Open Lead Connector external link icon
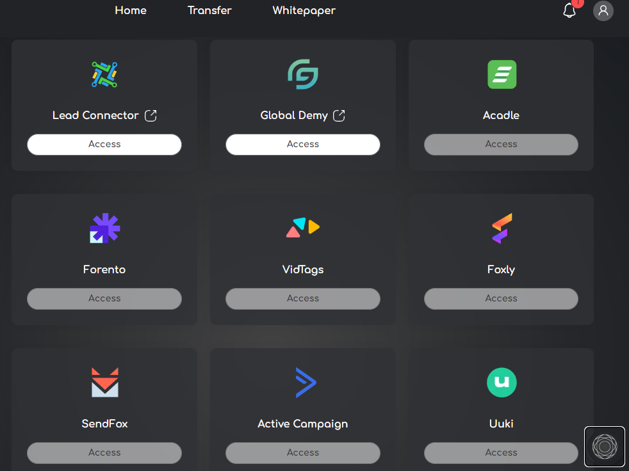 pos(151,115)
